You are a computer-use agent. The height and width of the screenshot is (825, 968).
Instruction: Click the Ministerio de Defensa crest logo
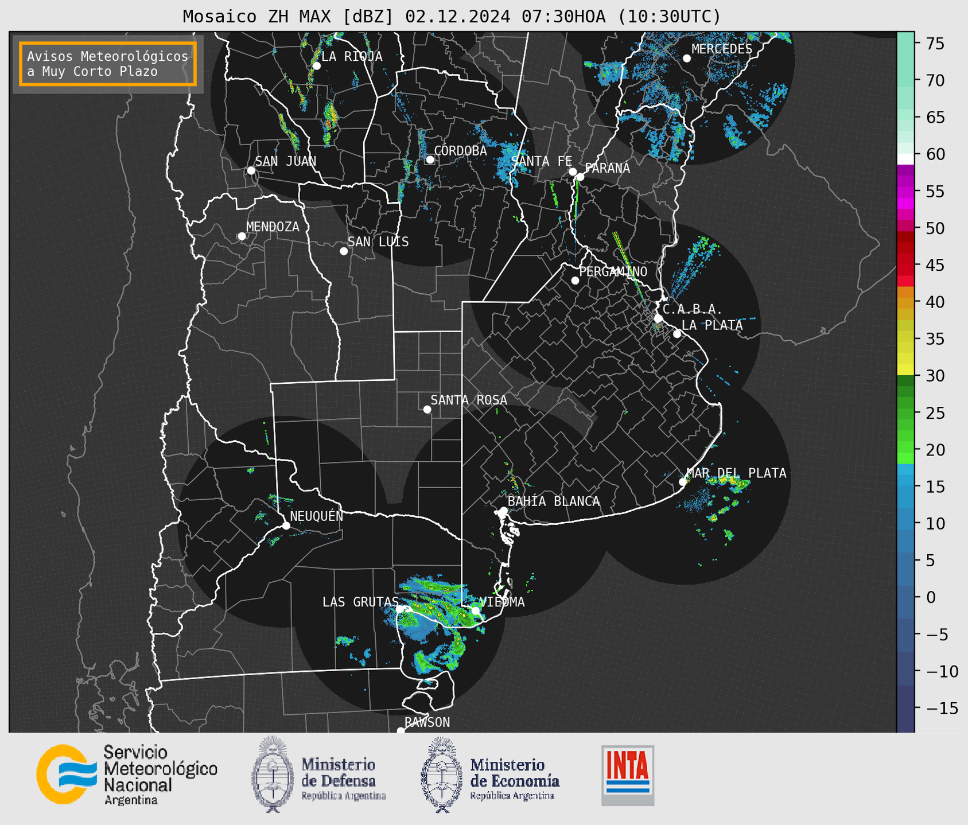click(273, 775)
